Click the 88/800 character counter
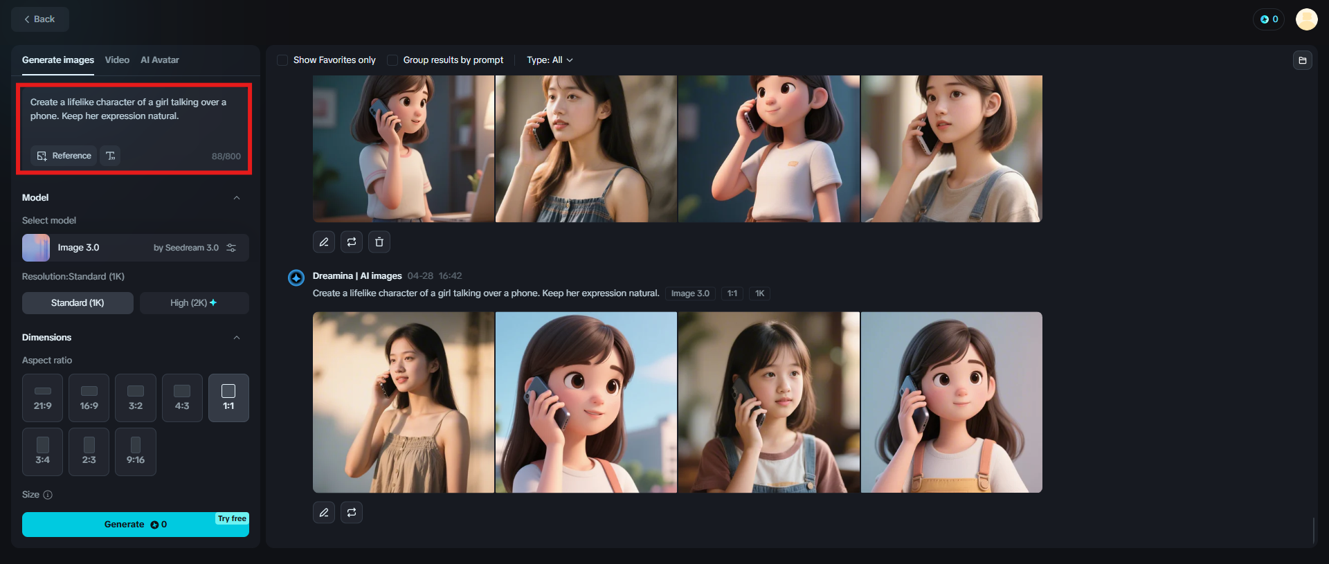 (226, 156)
